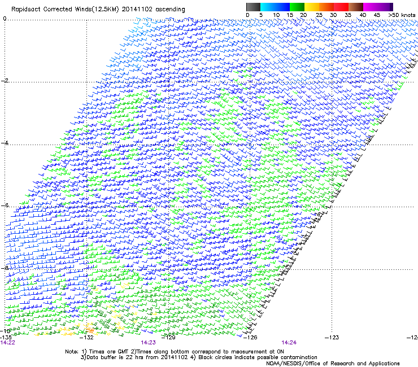This screenshot has width=418, height=367.
Task: Click the latitude label -10
Action: coord(5,331)
